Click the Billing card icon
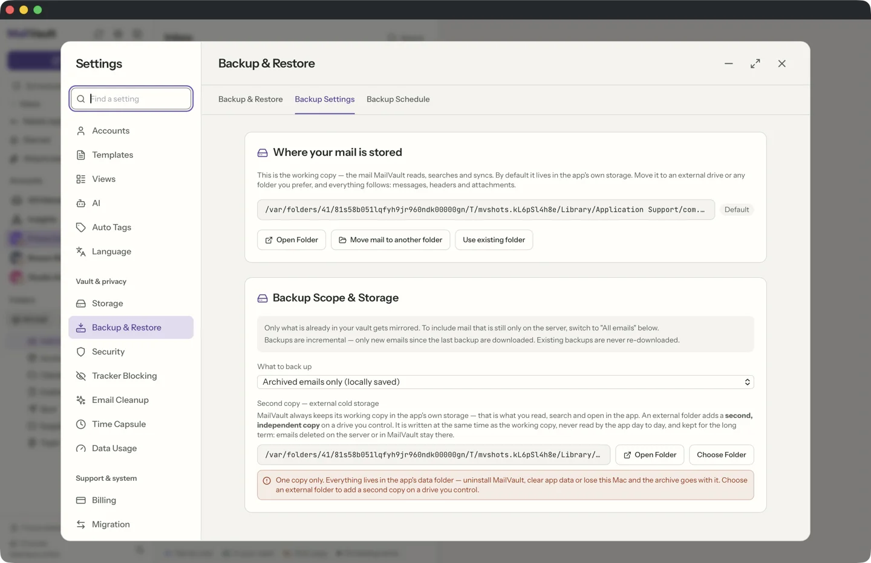871x563 pixels. 81,500
